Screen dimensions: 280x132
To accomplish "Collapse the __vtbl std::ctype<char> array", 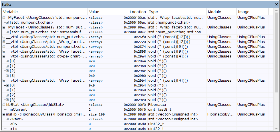I will coord(4,56).
